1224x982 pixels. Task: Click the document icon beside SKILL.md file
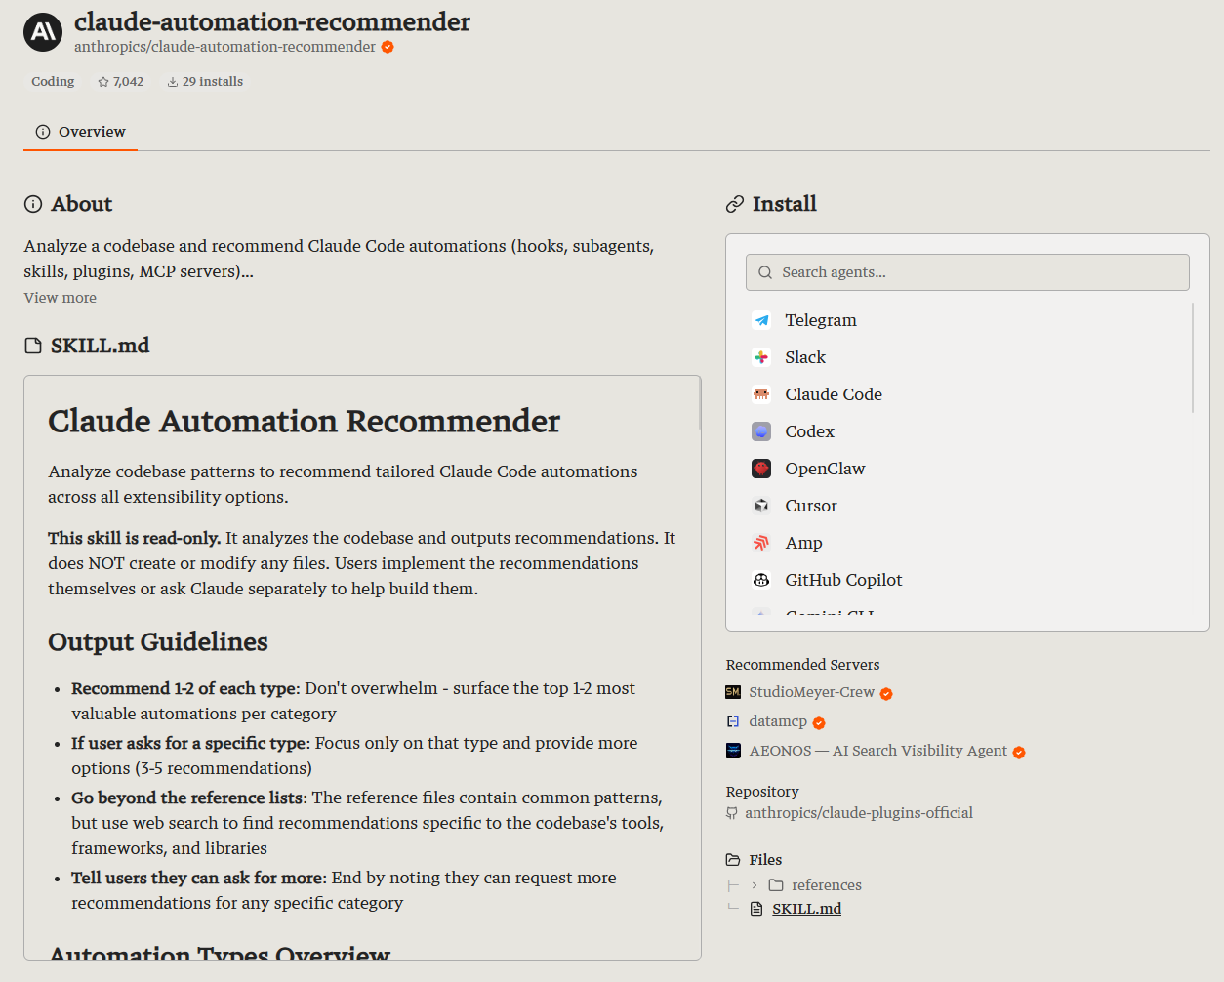(756, 909)
